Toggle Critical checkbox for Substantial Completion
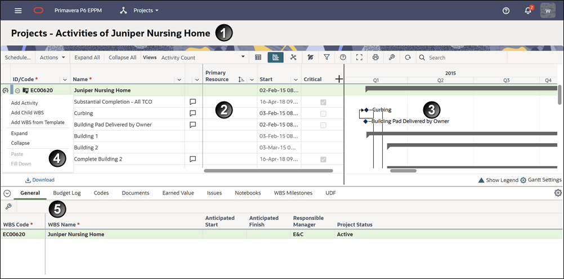Screen dimensions: 564x279 [x=323, y=102]
